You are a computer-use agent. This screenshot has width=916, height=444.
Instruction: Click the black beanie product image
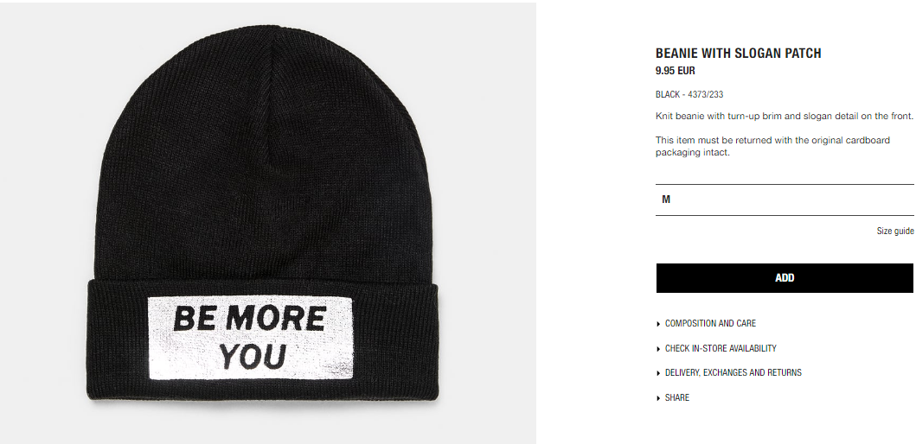pos(268,223)
